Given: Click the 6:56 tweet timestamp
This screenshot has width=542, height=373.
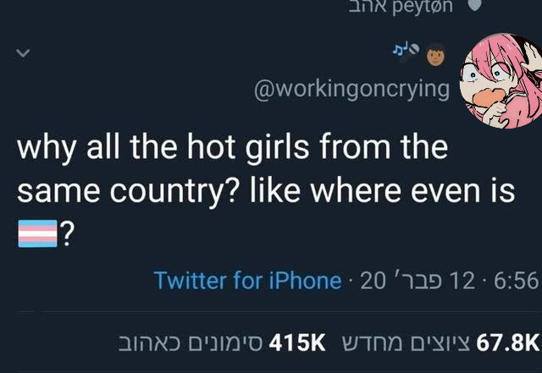Looking at the screenshot, I should 515,281.
